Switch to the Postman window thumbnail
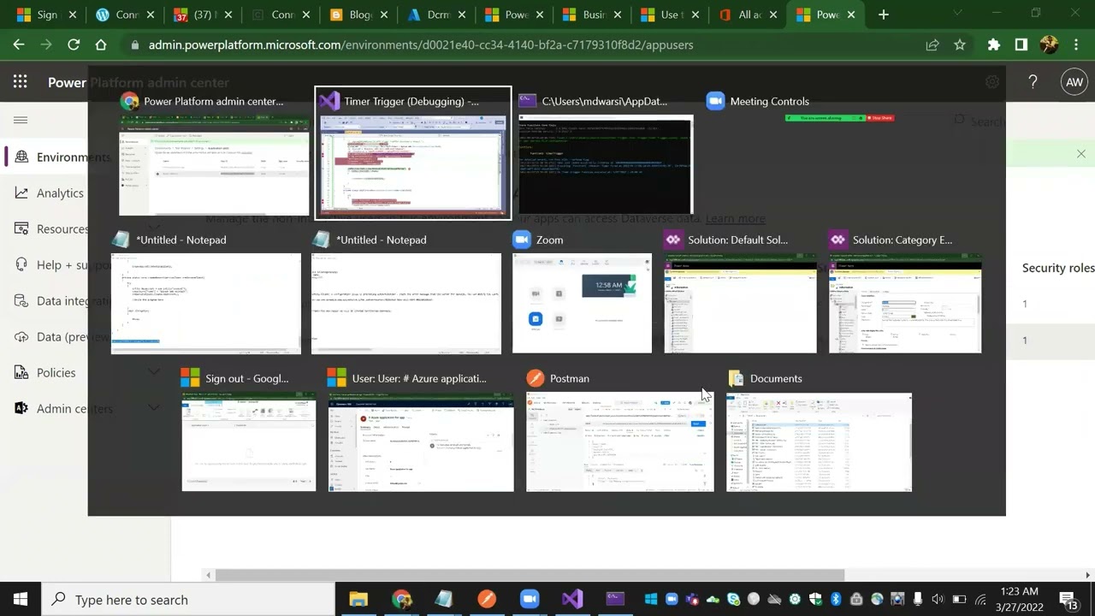Viewport: 1095px width, 616px height. pos(620,441)
